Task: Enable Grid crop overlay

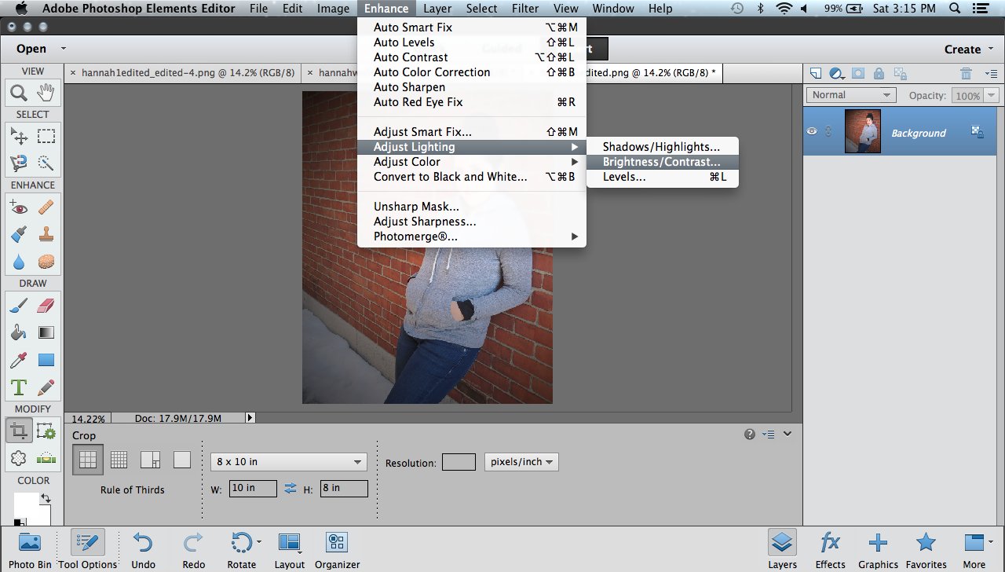Action: (119, 459)
